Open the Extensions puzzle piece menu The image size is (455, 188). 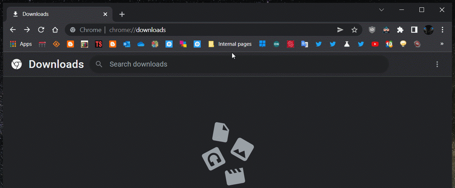[400, 30]
